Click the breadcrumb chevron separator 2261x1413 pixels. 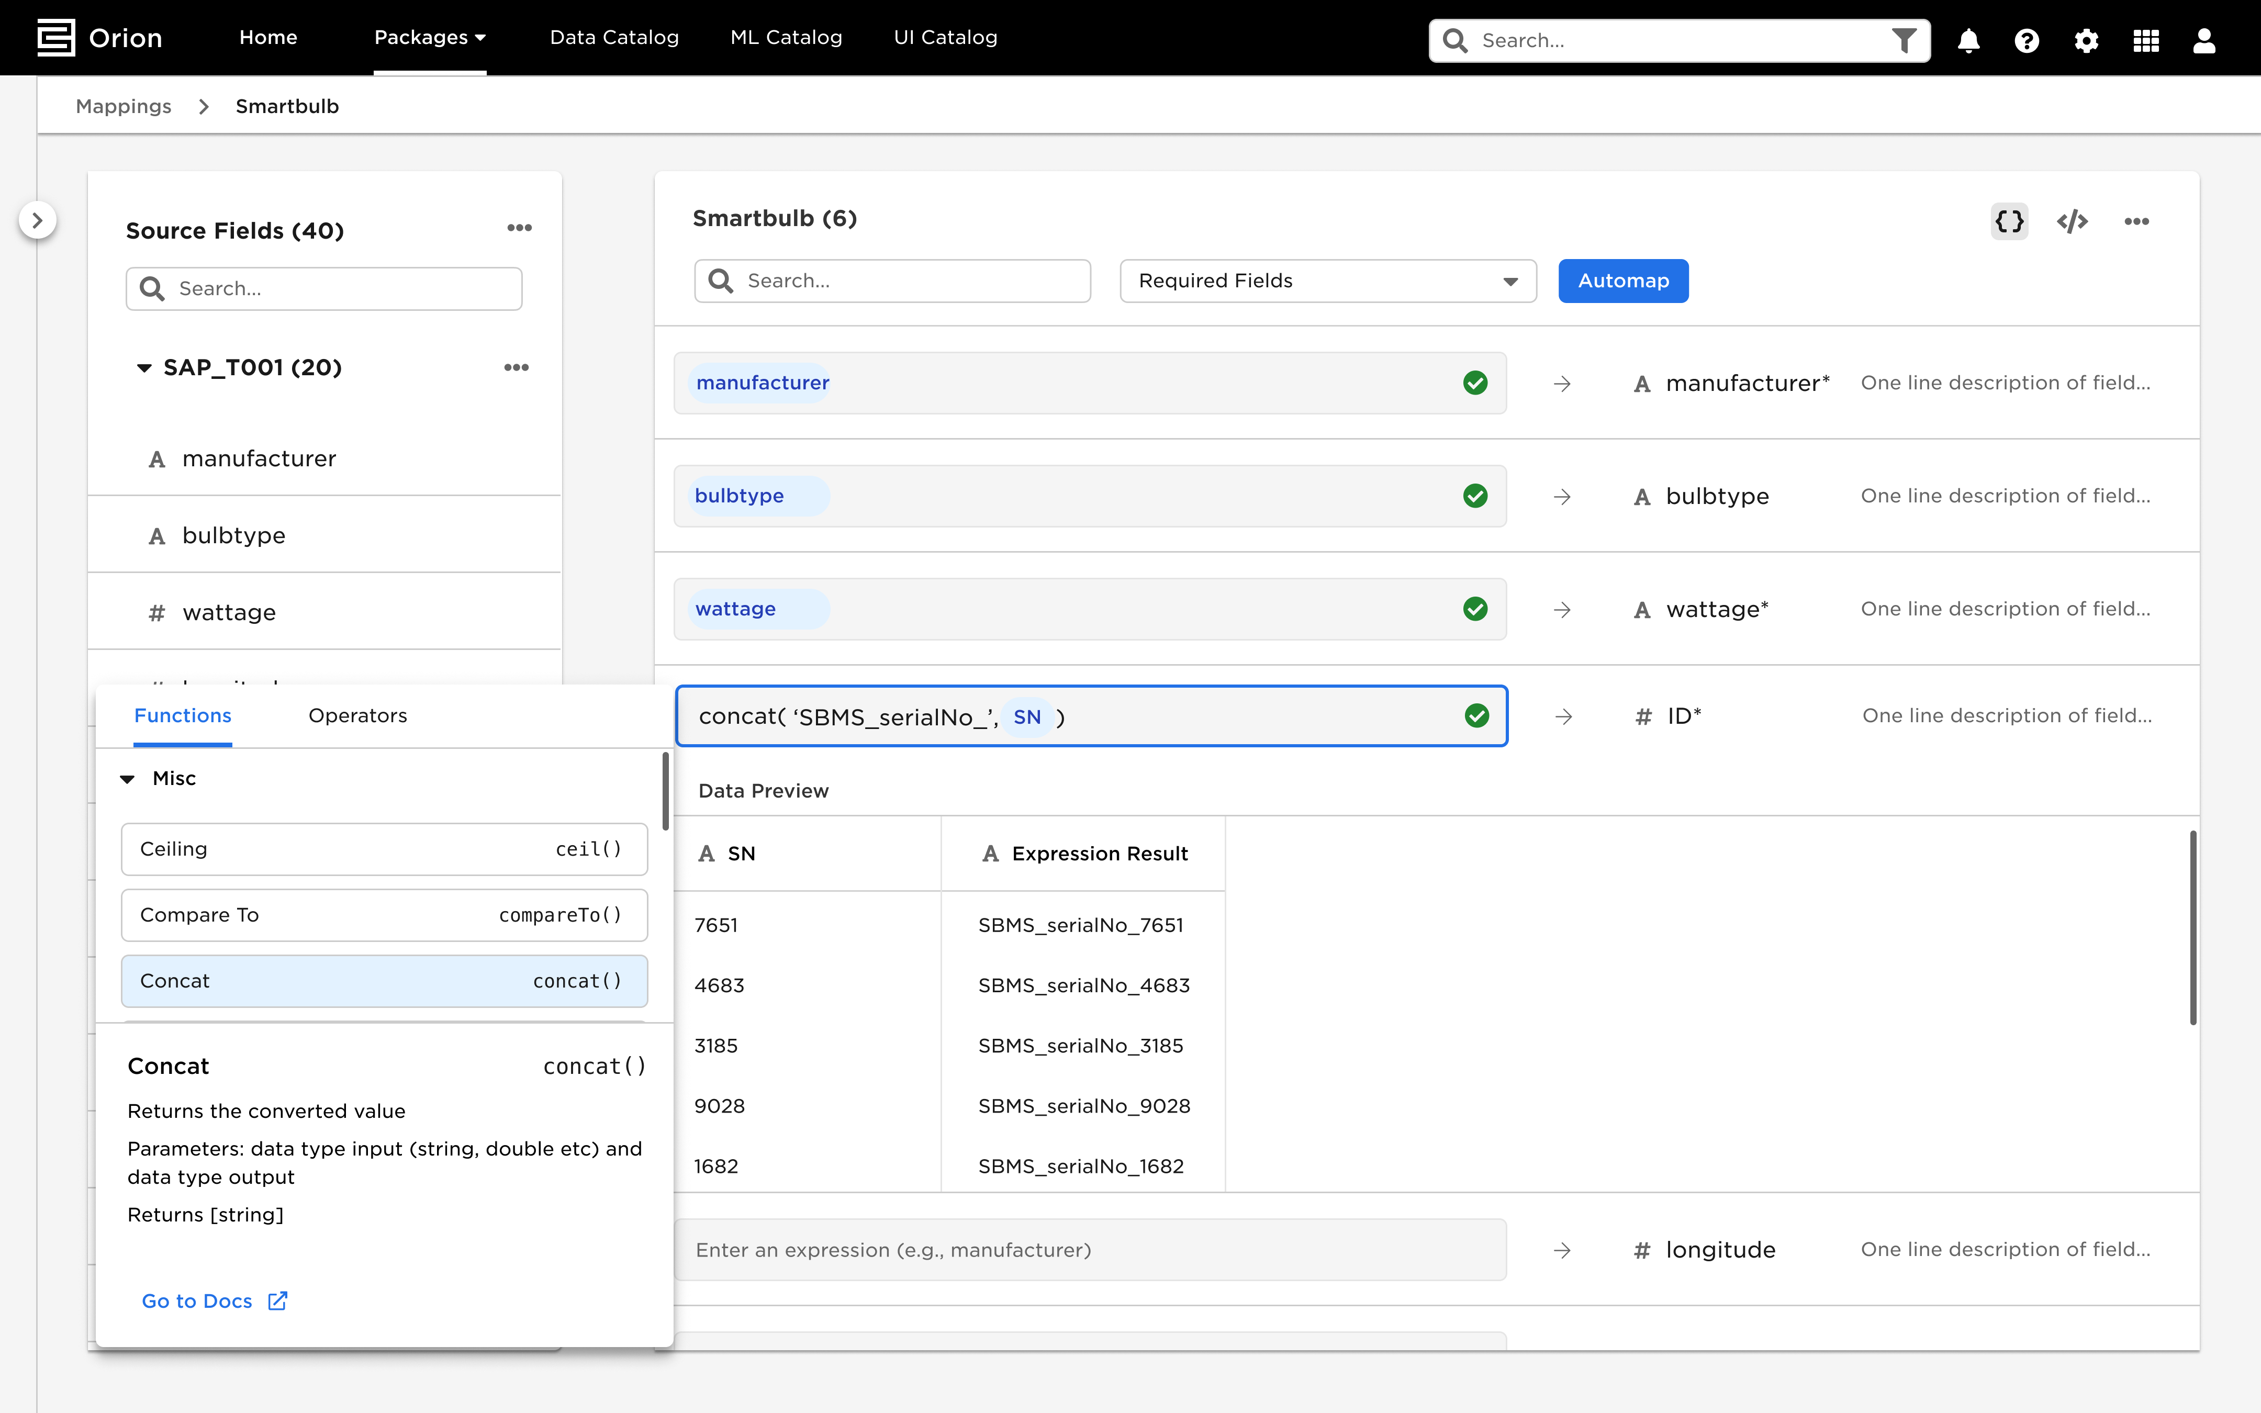pyautogui.click(x=204, y=107)
